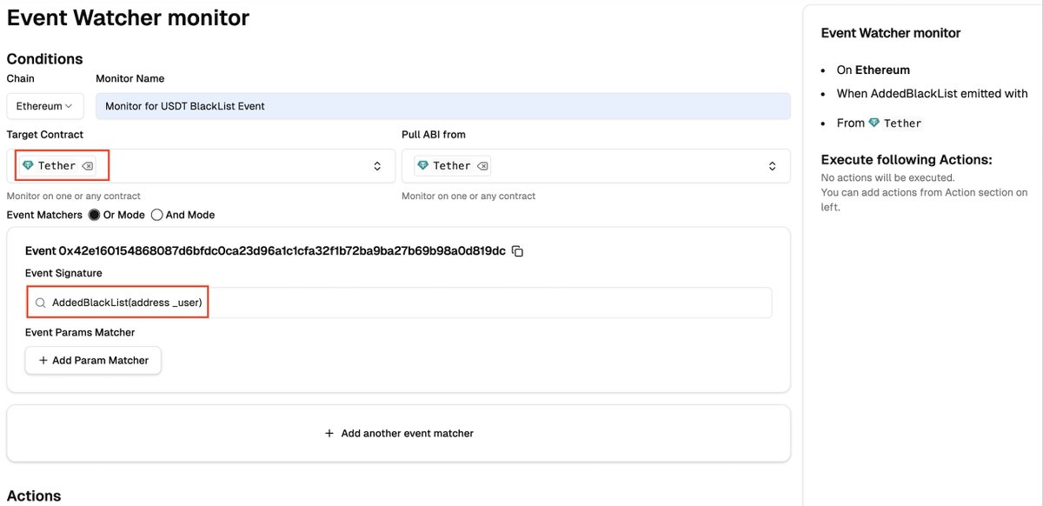
Task: Click the Conditions section heading
Action: tap(45, 59)
